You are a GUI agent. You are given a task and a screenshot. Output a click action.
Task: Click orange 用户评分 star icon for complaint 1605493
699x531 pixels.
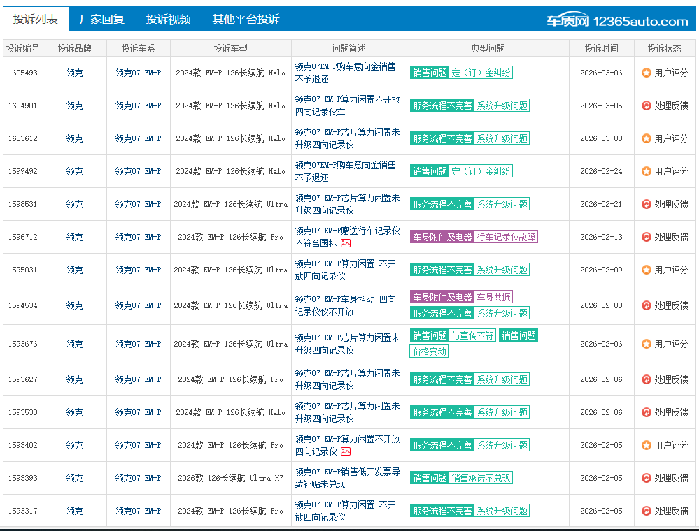click(x=647, y=73)
